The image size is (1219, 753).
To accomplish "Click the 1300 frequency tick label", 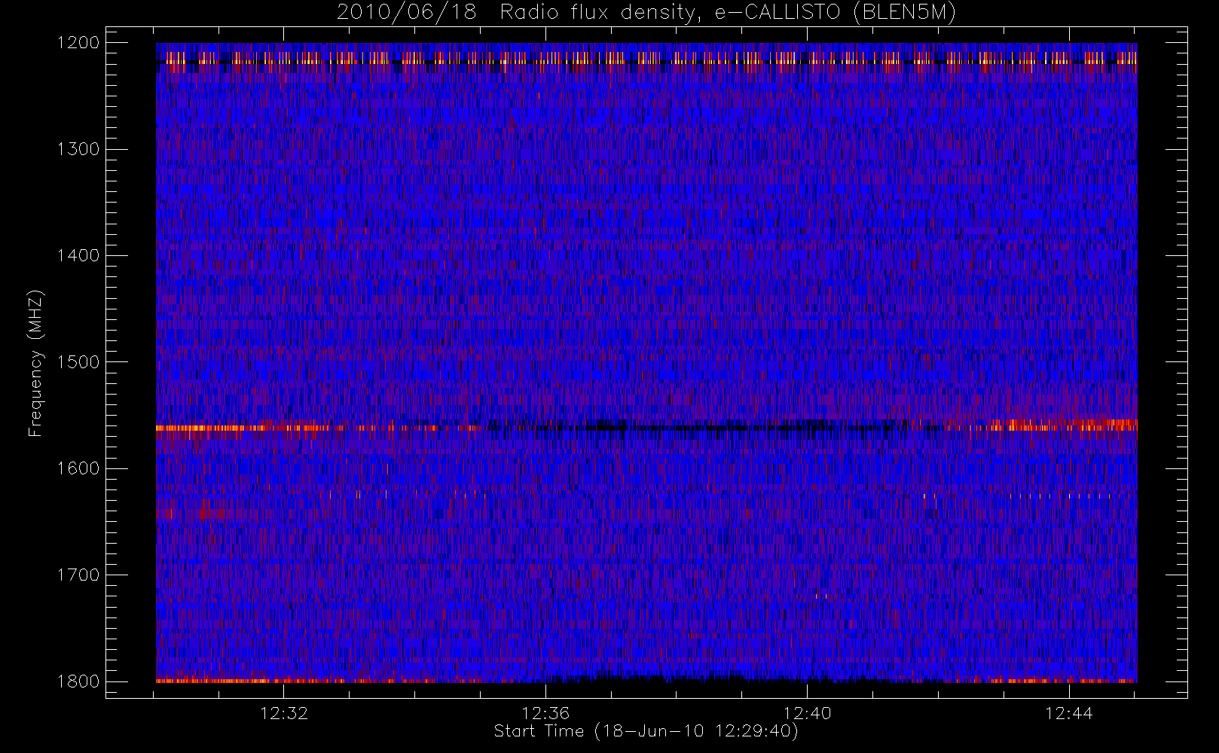I will [79, 149].
